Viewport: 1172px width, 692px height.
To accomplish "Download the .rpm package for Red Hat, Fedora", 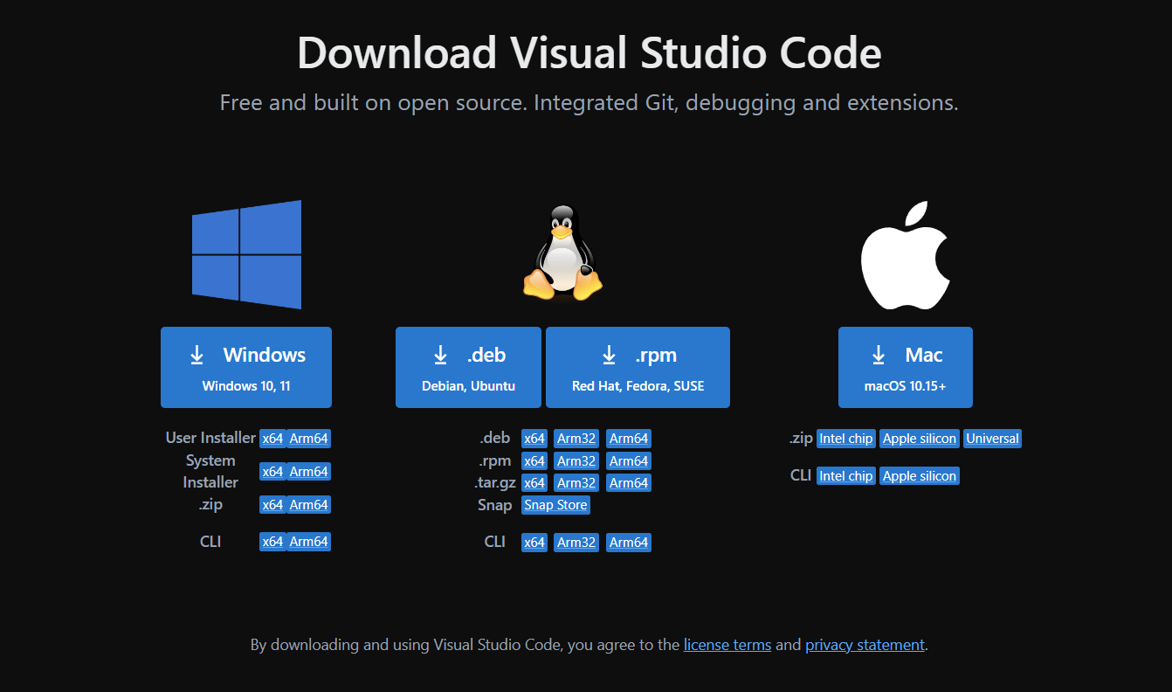I will (x=638, y=367).
